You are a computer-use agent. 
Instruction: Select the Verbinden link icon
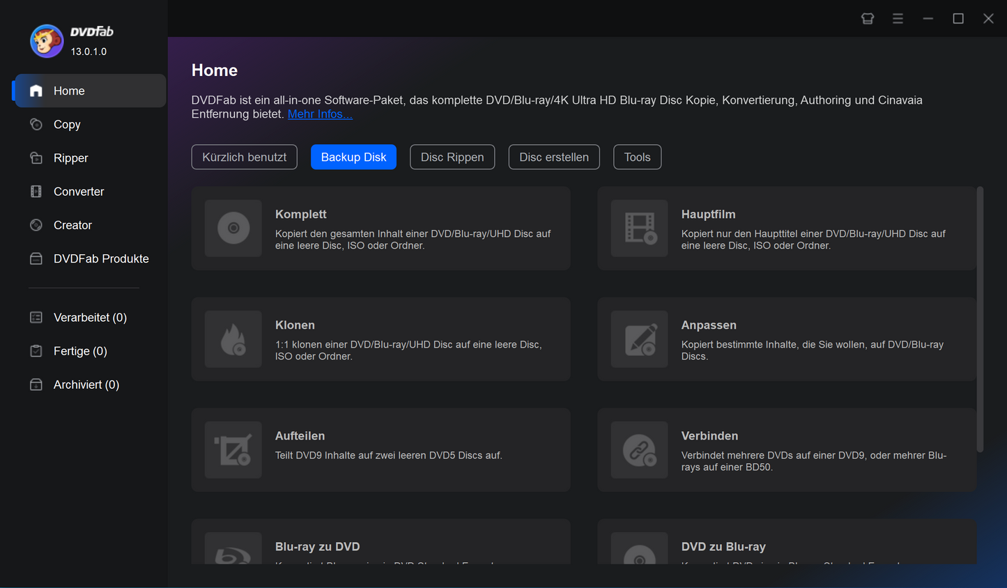[639, 450]
